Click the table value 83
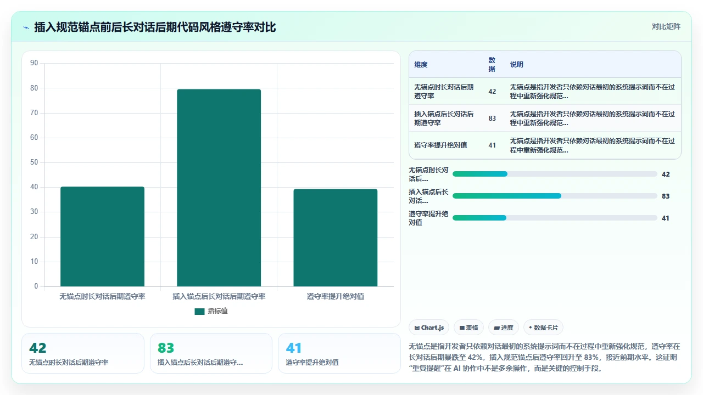 click(x=492, y=118)
